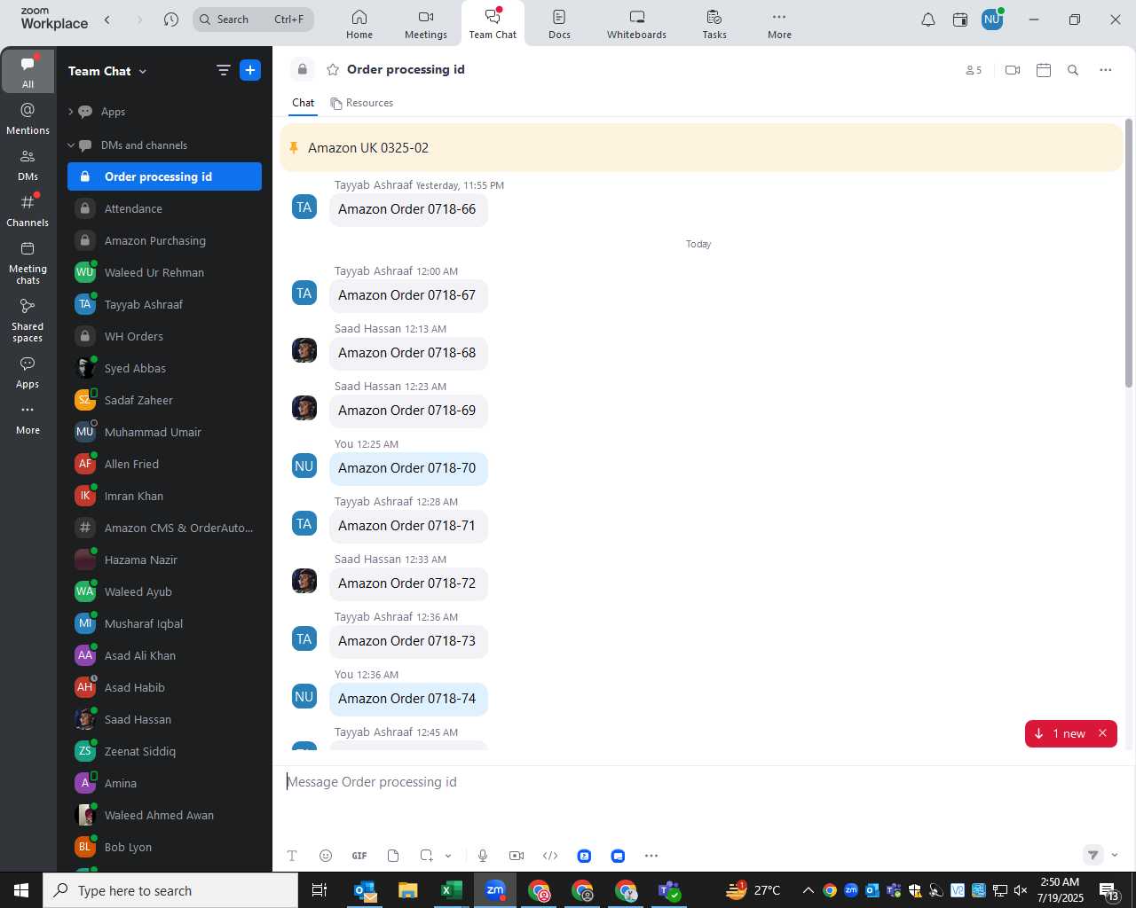Switch to the Resources tab

pos(362,103)
